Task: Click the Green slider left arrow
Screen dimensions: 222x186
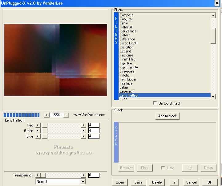Action: [38, 131]
